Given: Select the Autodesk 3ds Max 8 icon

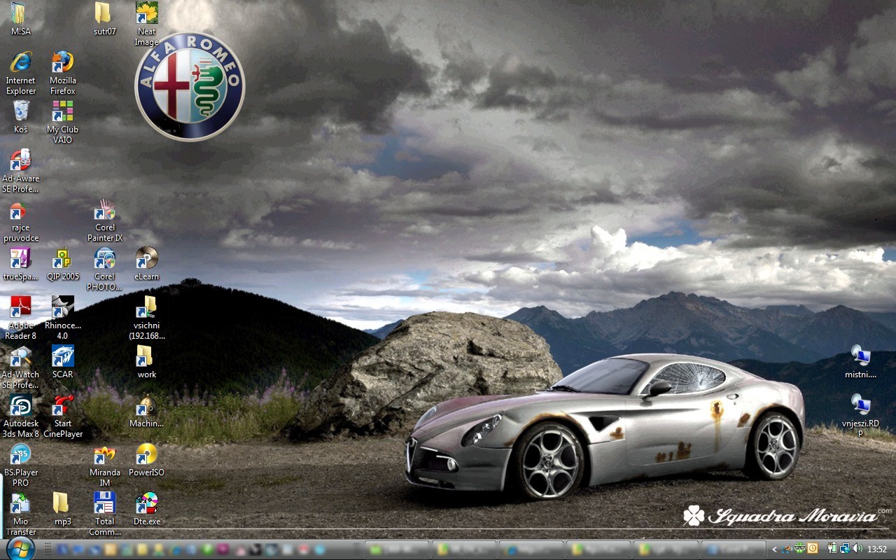Looking at the screenshot, I should [x=21, y=406].
